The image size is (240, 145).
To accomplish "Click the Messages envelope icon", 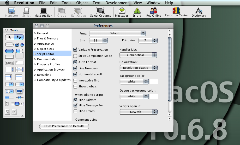I will click(122, 12).
